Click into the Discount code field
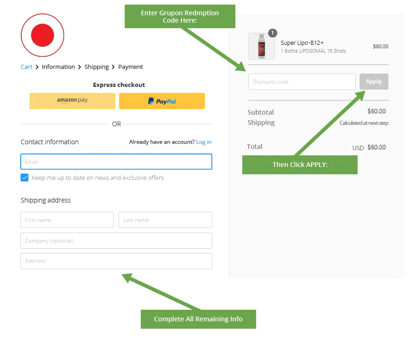This screenshot has width=413, height=356. [x=302, y=82]
